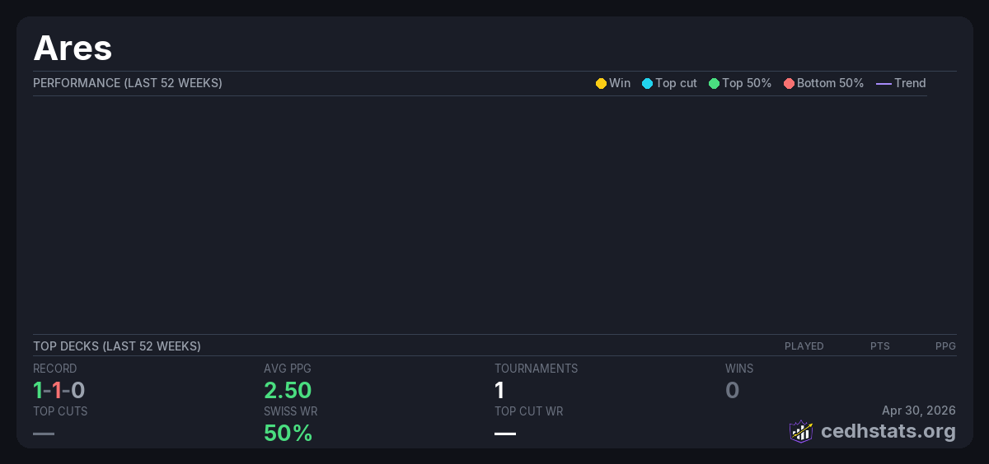
Task: Click the yellow Win legend dot
Action: coord(601,83)
